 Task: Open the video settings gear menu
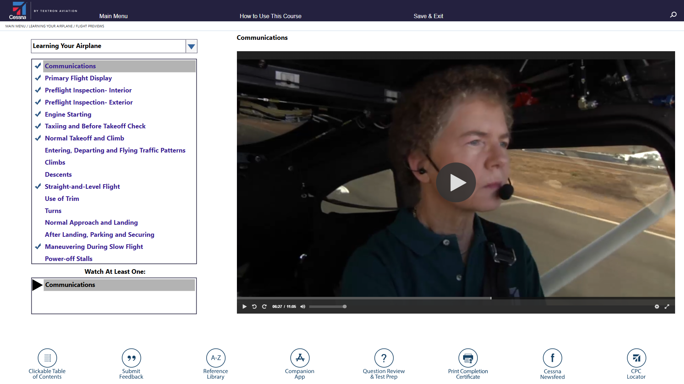pos(657,306)
